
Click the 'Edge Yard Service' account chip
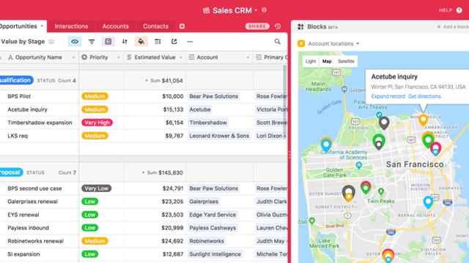tap(213, 215)
